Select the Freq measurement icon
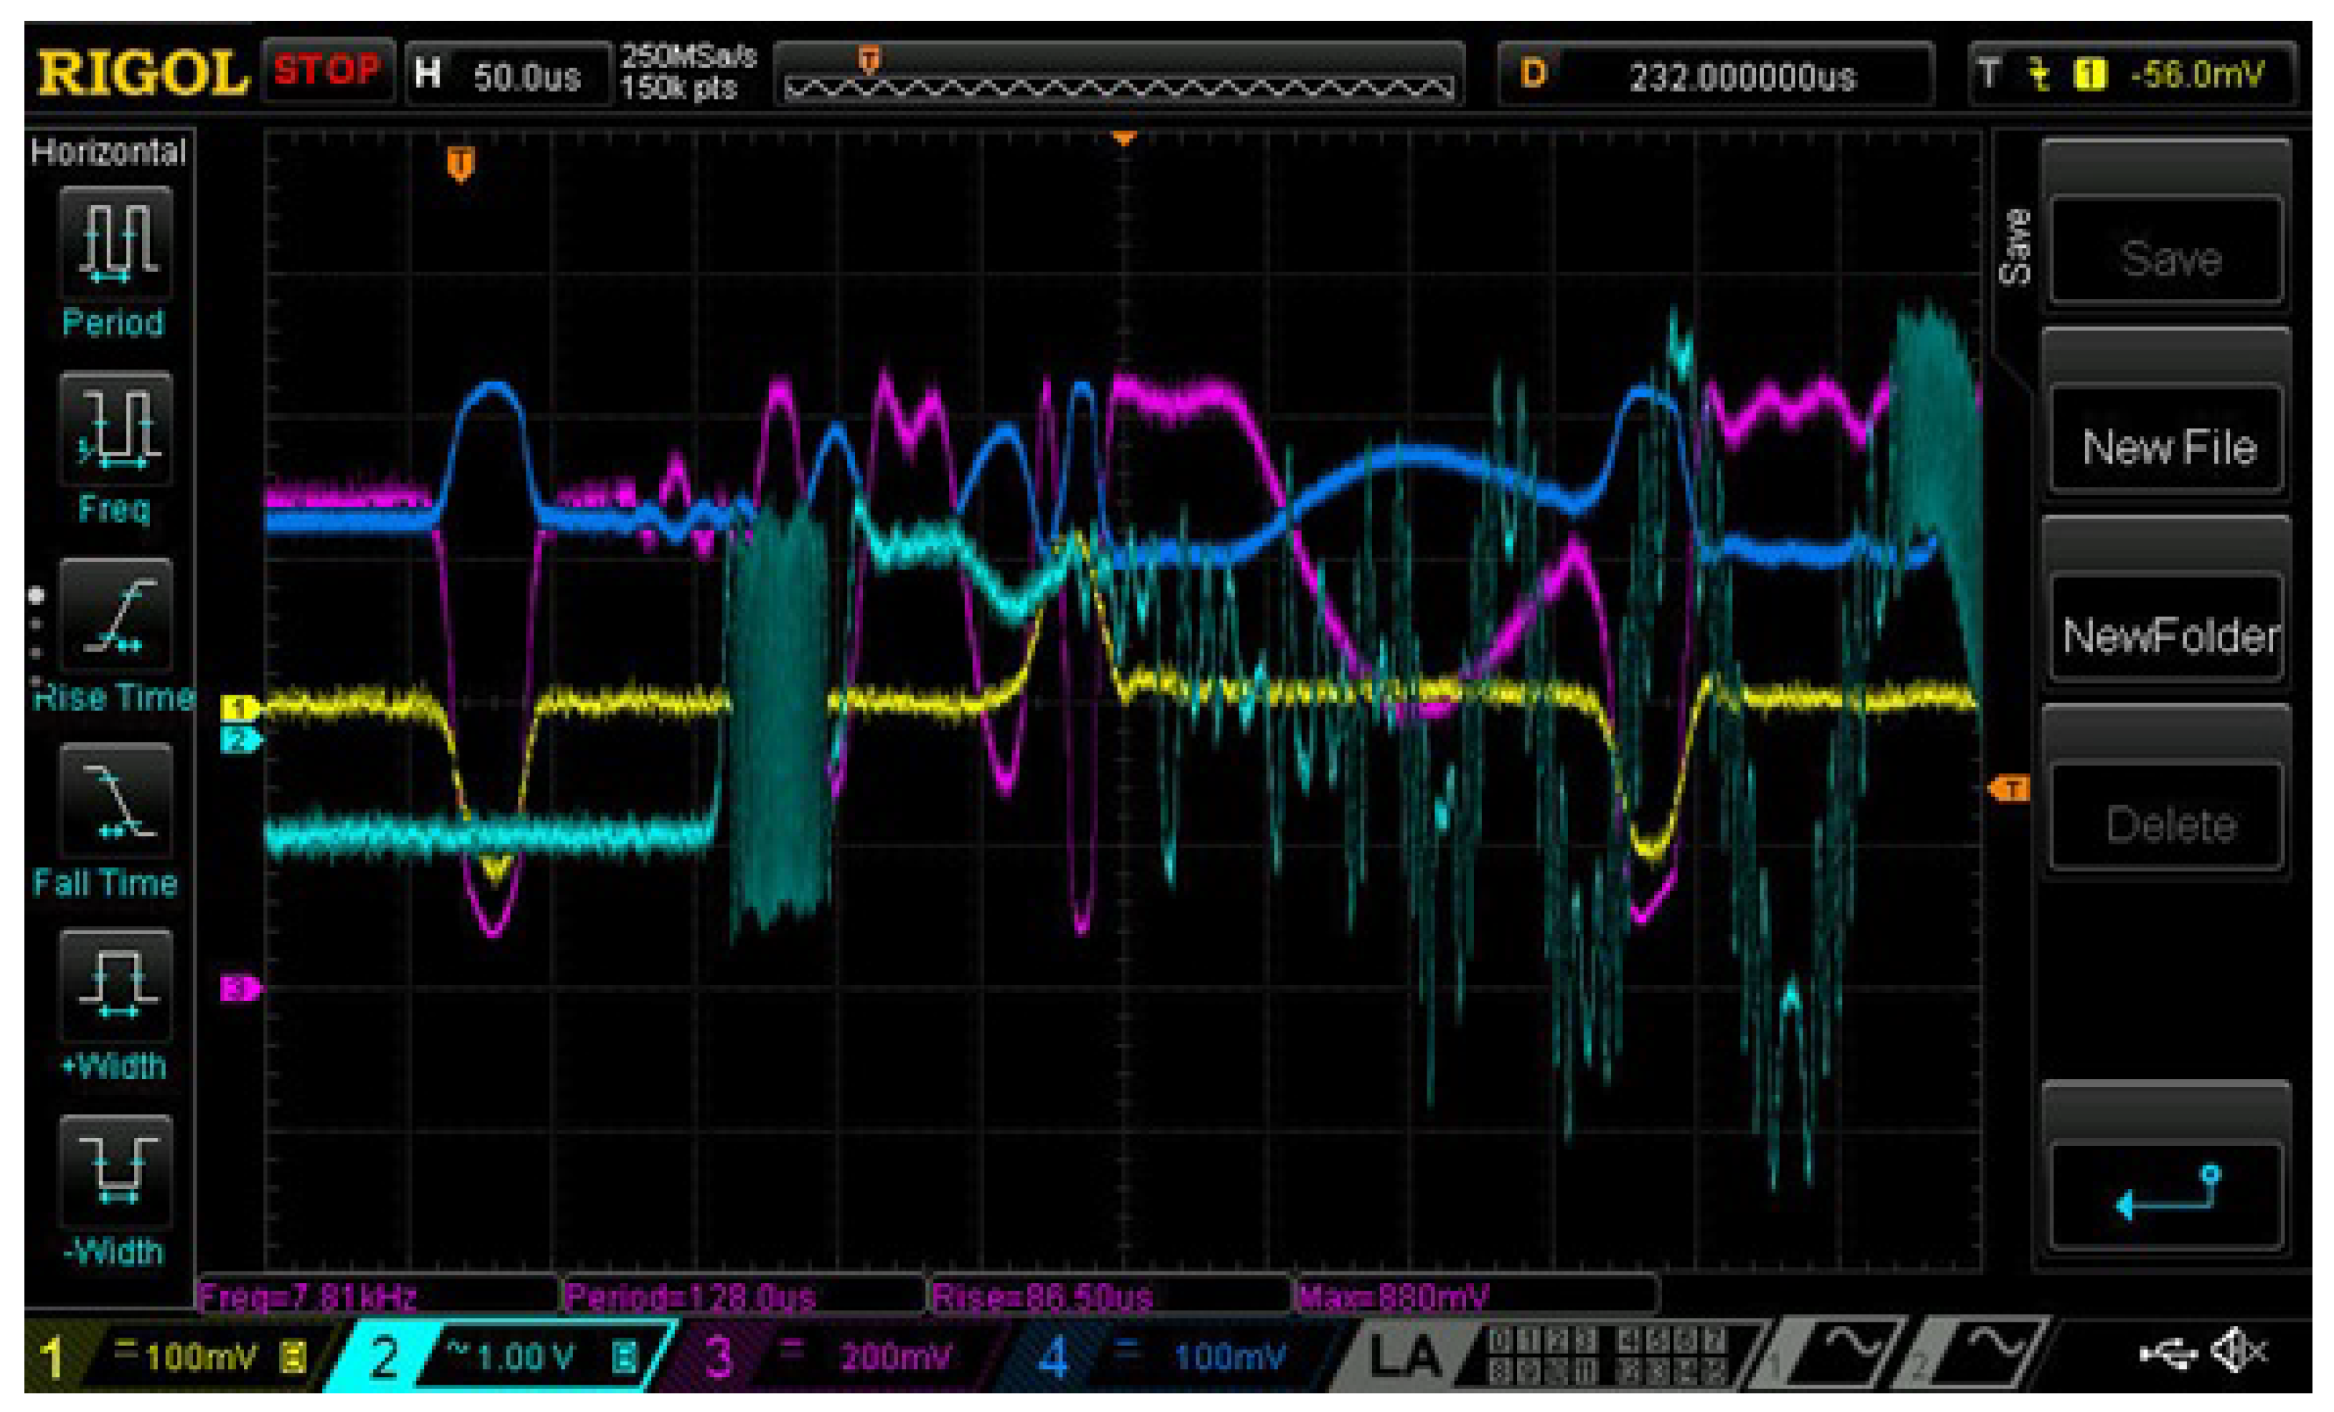This screenshot has width=2334, height=1412. pyautogui.click(x=115, y=429)
